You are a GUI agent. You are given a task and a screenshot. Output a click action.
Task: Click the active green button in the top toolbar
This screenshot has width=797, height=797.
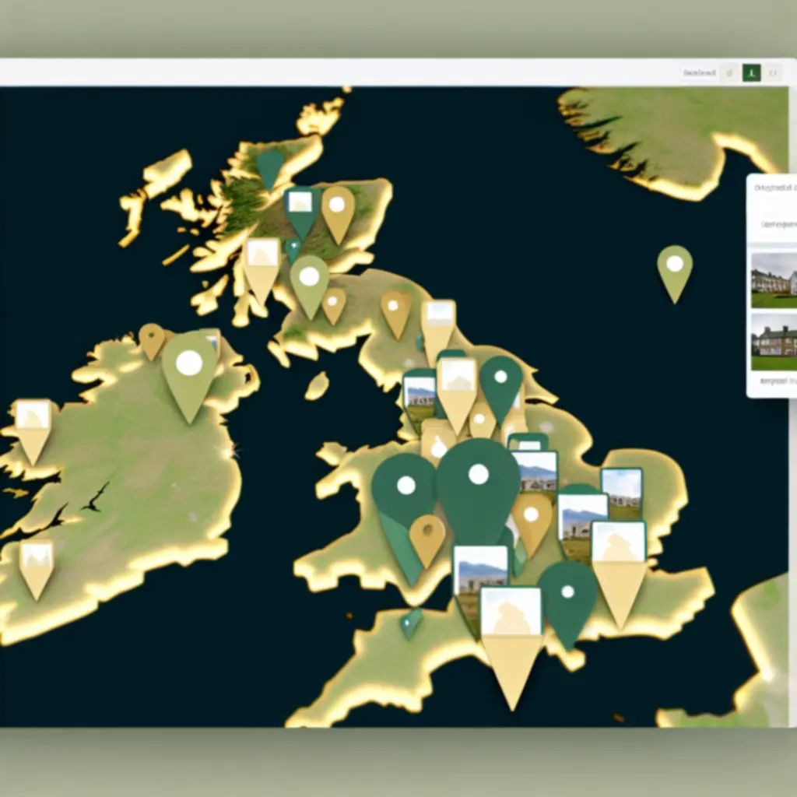point(751,72)
